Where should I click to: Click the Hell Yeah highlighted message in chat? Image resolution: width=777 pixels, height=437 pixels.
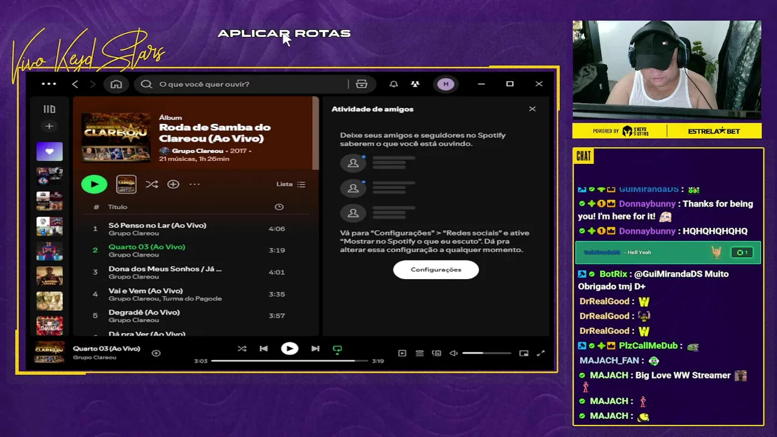click(668, 252)
